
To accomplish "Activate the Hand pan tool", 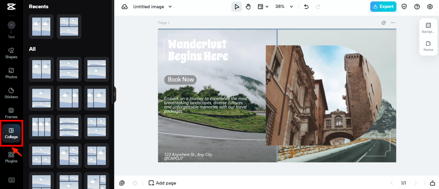I will (248, 7).
